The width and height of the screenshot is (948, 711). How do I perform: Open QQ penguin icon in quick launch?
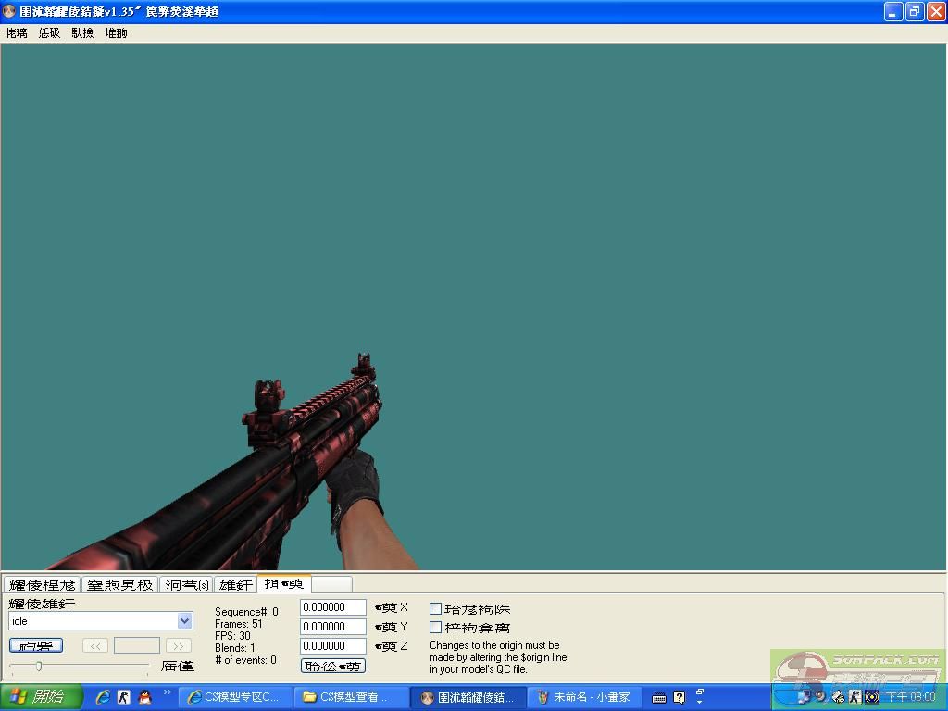[144, 697]
